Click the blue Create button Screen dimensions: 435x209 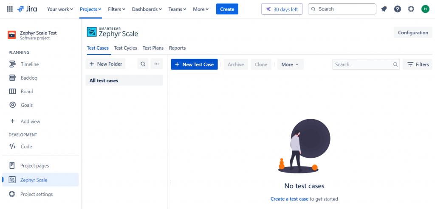coord(227,9)
